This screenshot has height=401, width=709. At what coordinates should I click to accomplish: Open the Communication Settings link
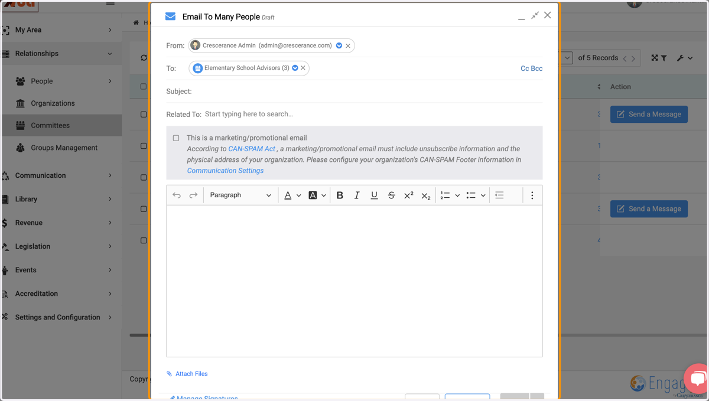click(x=225, y=171)
